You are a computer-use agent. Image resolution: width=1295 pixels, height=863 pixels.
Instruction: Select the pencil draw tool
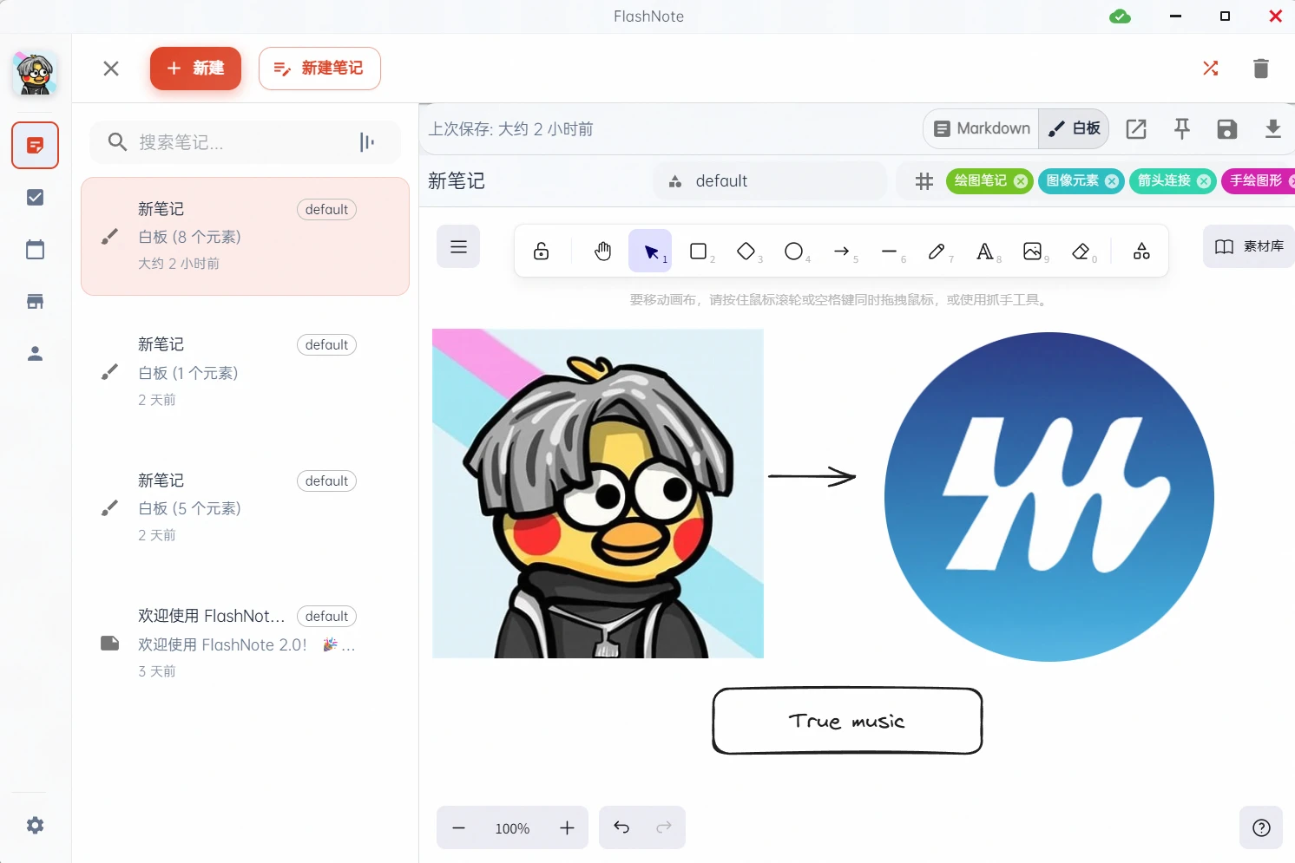click(937, 252)
